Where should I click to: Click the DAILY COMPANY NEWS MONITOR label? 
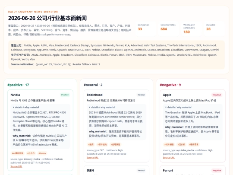point(33,12)
